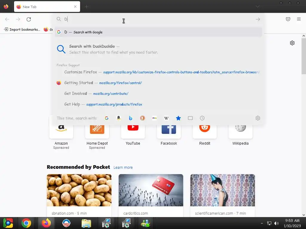Click Learn more link beside Pocket
This screenshot has width=306, height=229.
click(x=123, y=168)
